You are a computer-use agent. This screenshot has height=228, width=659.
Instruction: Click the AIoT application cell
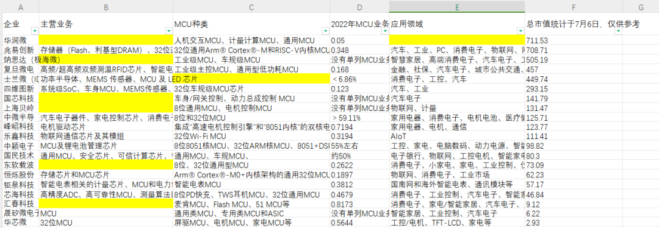pos(457,137)
